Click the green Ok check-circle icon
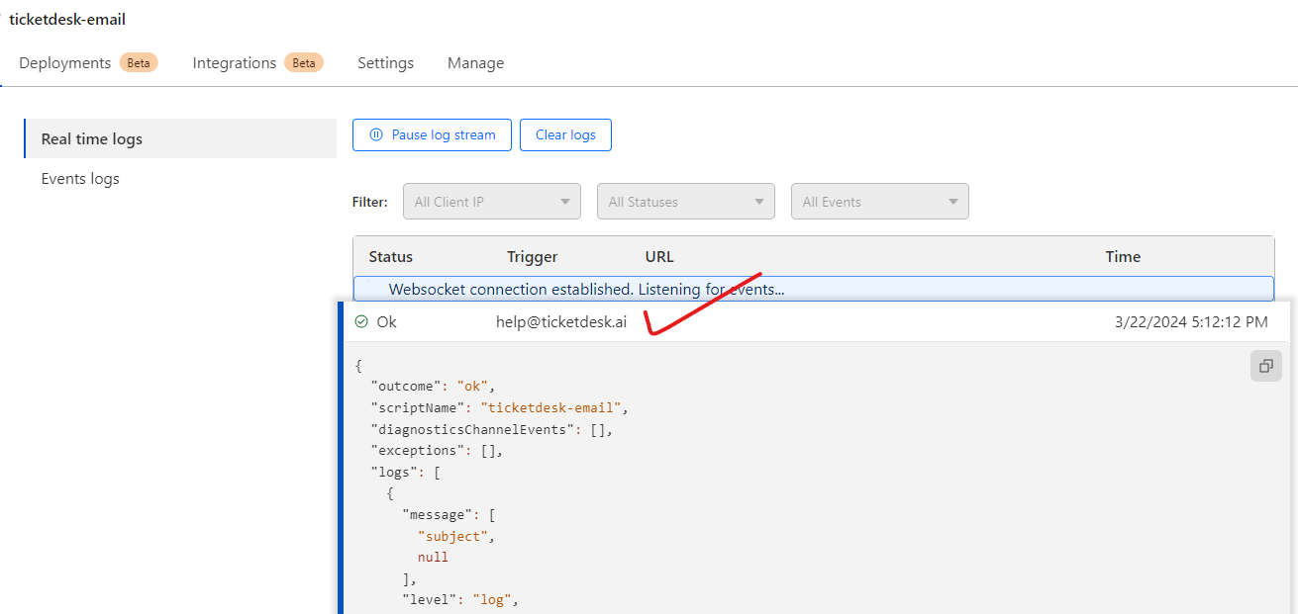 [x=361, y=322]
